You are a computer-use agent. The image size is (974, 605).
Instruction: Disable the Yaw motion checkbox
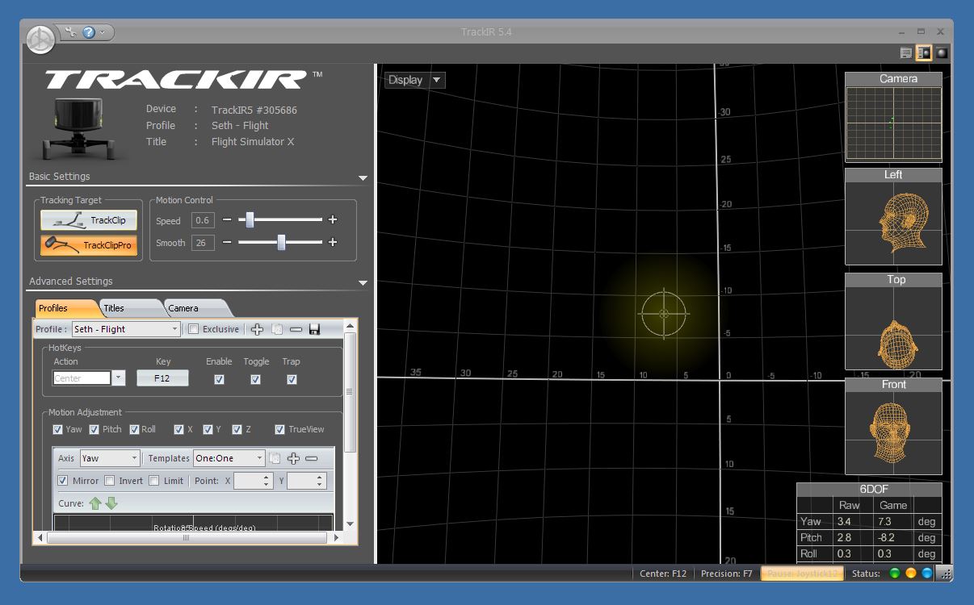pyautogui.click(x=57, y=430)
